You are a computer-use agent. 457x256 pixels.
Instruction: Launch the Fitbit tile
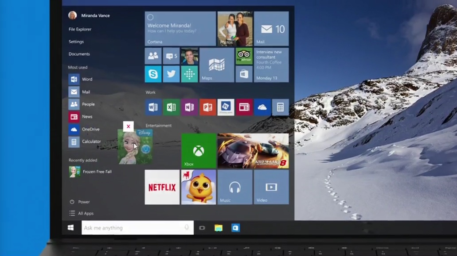[189, 74]
